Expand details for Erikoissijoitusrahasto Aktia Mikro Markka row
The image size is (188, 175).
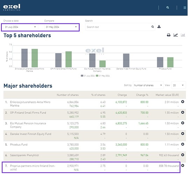coord(183,102)
